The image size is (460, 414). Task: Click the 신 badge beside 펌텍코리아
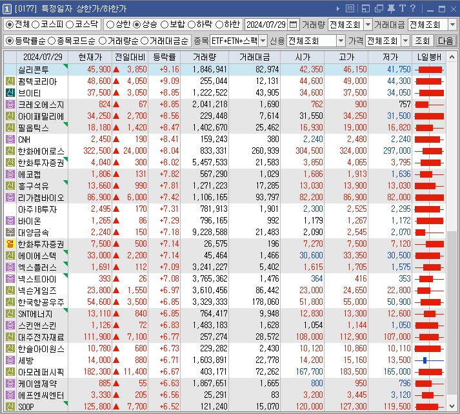pos(10,81)
